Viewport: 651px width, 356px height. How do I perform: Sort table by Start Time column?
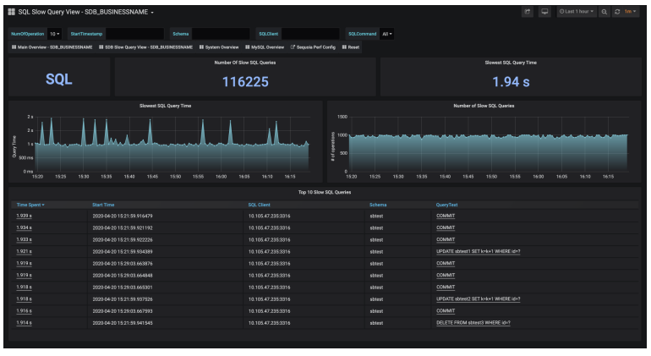[104, 205]
